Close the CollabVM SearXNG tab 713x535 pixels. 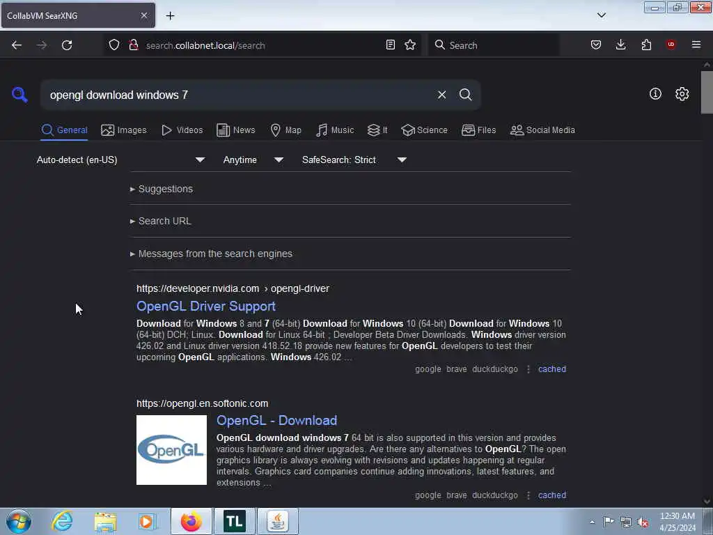pyautogui.click(x=143, y=15)
